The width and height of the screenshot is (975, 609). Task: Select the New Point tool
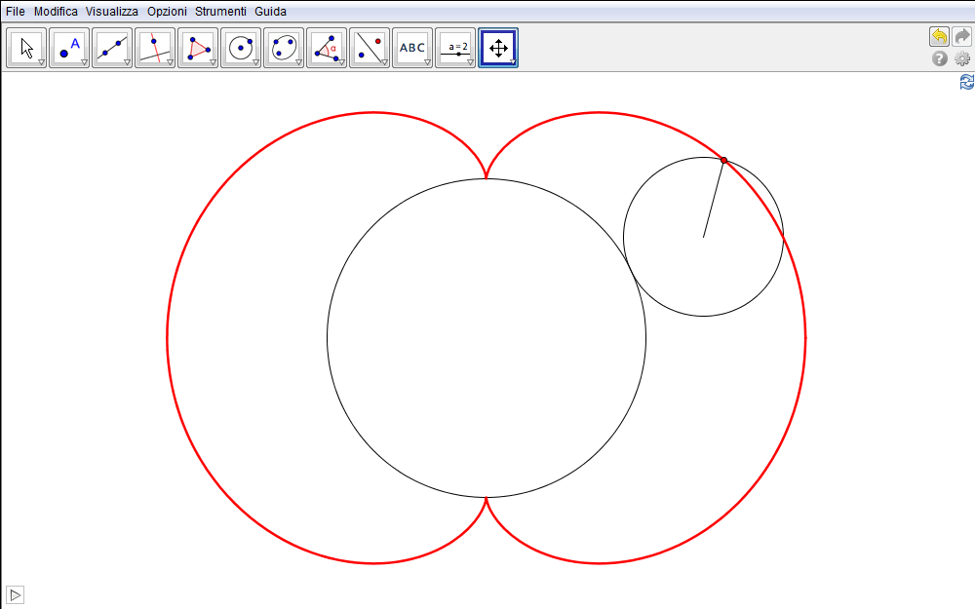[69, 48]
